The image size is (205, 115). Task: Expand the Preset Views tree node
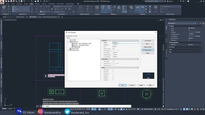69,50
